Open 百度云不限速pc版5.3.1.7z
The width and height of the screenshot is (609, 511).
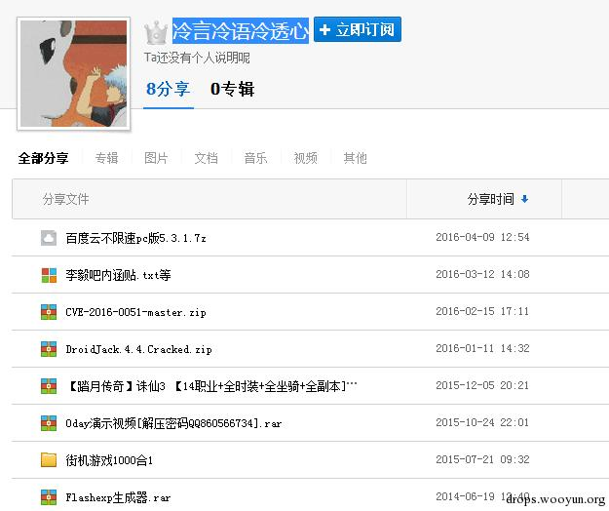pos(136,238)
